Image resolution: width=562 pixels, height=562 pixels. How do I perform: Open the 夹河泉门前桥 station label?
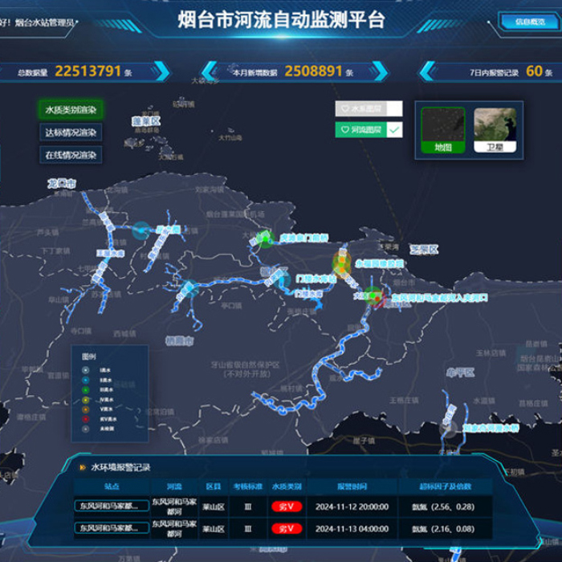[x=303, y=238]
